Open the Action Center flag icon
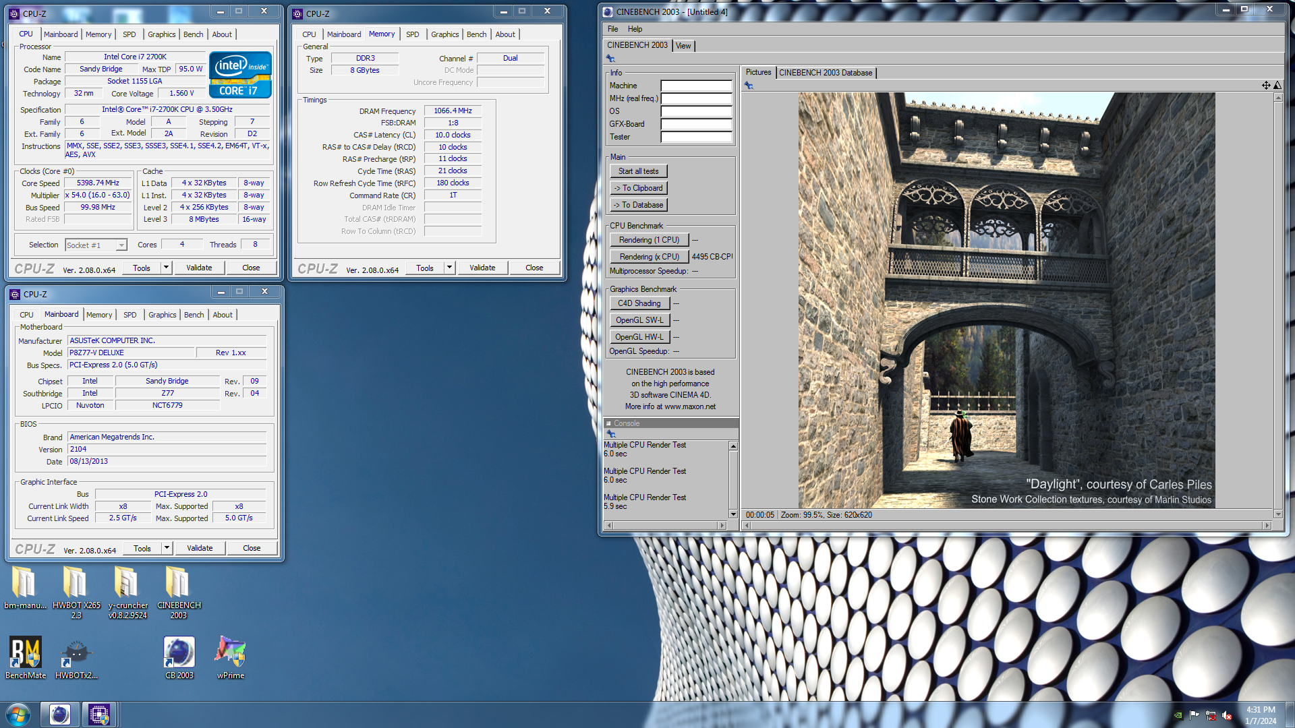 [1195, 715]
